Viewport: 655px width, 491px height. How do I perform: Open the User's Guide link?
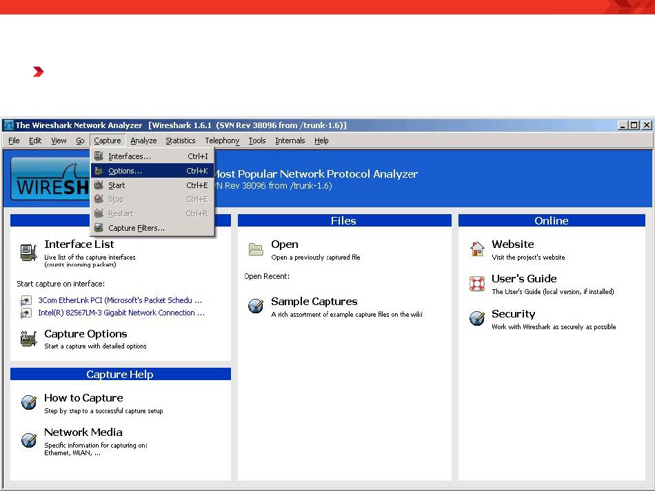click(524, 278)
